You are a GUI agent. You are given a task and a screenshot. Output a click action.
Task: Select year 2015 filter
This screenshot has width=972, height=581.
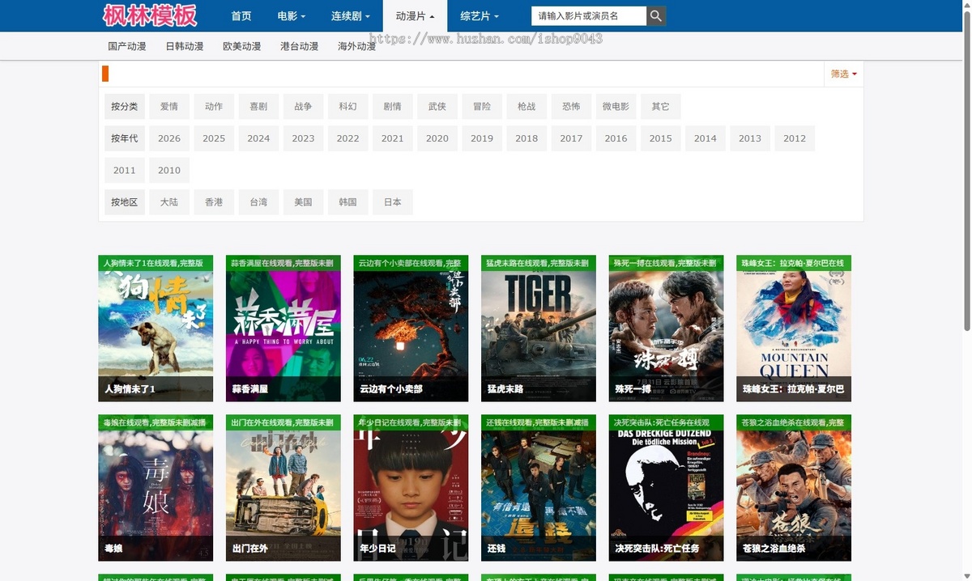tap(661, 138)
